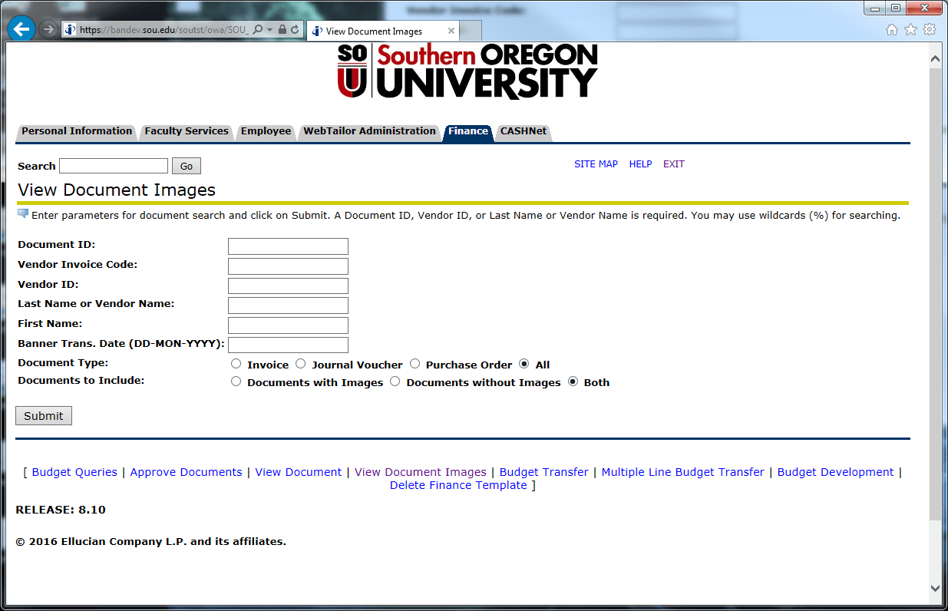Refresh the page from address bar
Screen dimensions: 948x611
(296, 29)
